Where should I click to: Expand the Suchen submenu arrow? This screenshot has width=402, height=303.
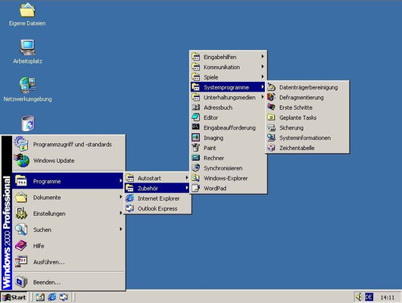120,229
